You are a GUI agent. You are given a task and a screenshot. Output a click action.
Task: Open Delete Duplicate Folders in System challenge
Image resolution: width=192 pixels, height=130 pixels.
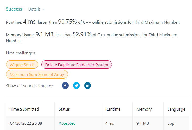[76, 65]
